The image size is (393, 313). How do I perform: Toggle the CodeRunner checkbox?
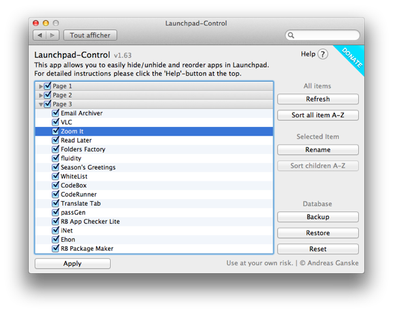click(56, 194)
